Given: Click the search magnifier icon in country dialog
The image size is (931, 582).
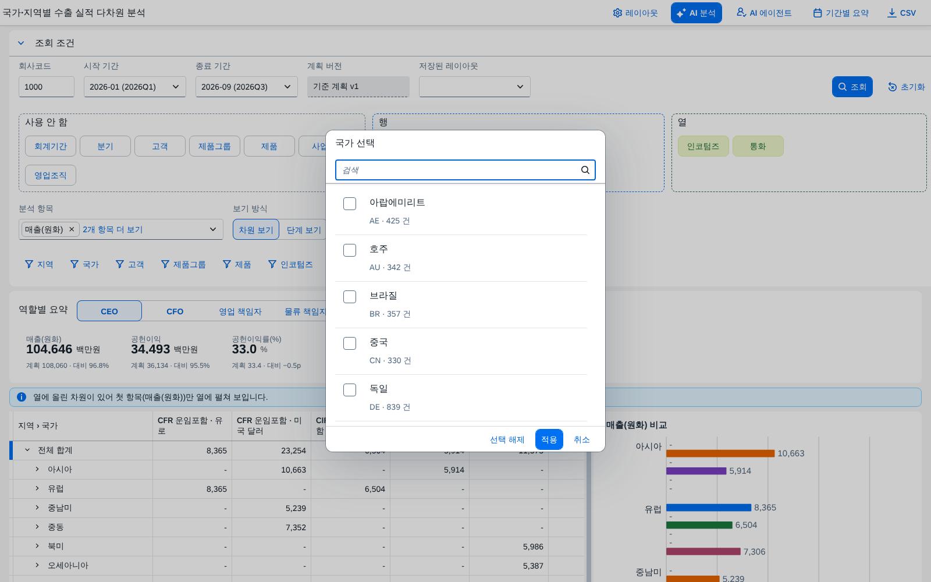Looking at the screenshot, I should point(585,170).
